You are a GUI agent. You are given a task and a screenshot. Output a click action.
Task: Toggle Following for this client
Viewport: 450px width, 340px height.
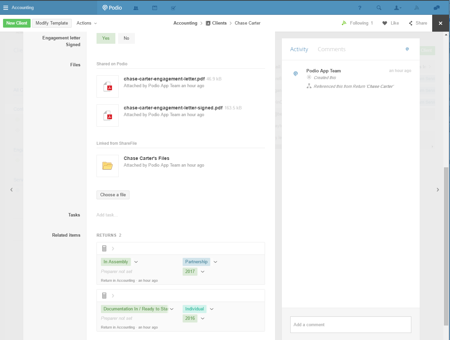coord(358,23)
